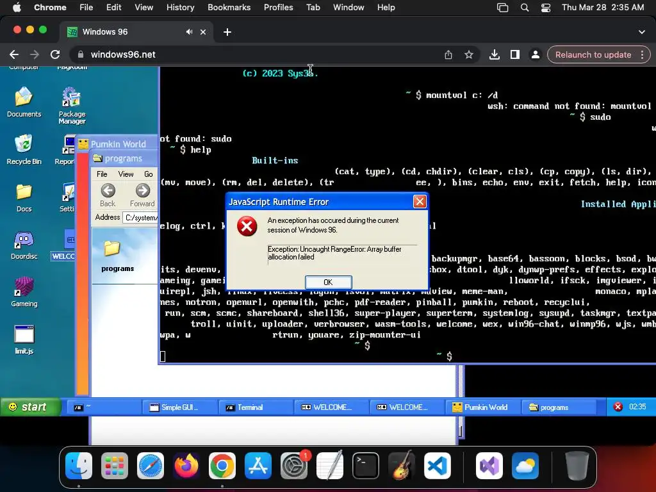Screen dimensions: 656x492
Task: Open a new Chrome tab
Action: pyautogui.click(x=227, y=32)
